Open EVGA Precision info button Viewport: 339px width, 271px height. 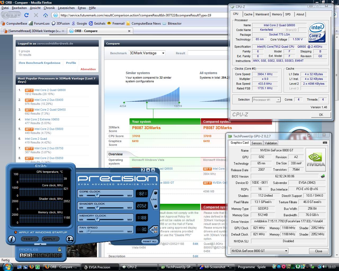tap(12, 239)
